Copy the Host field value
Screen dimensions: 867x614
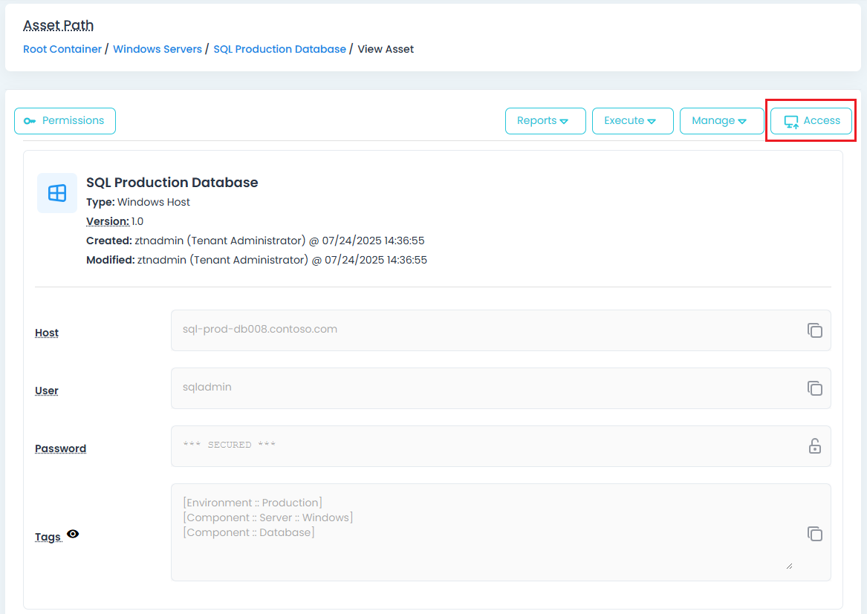point(814,330)
